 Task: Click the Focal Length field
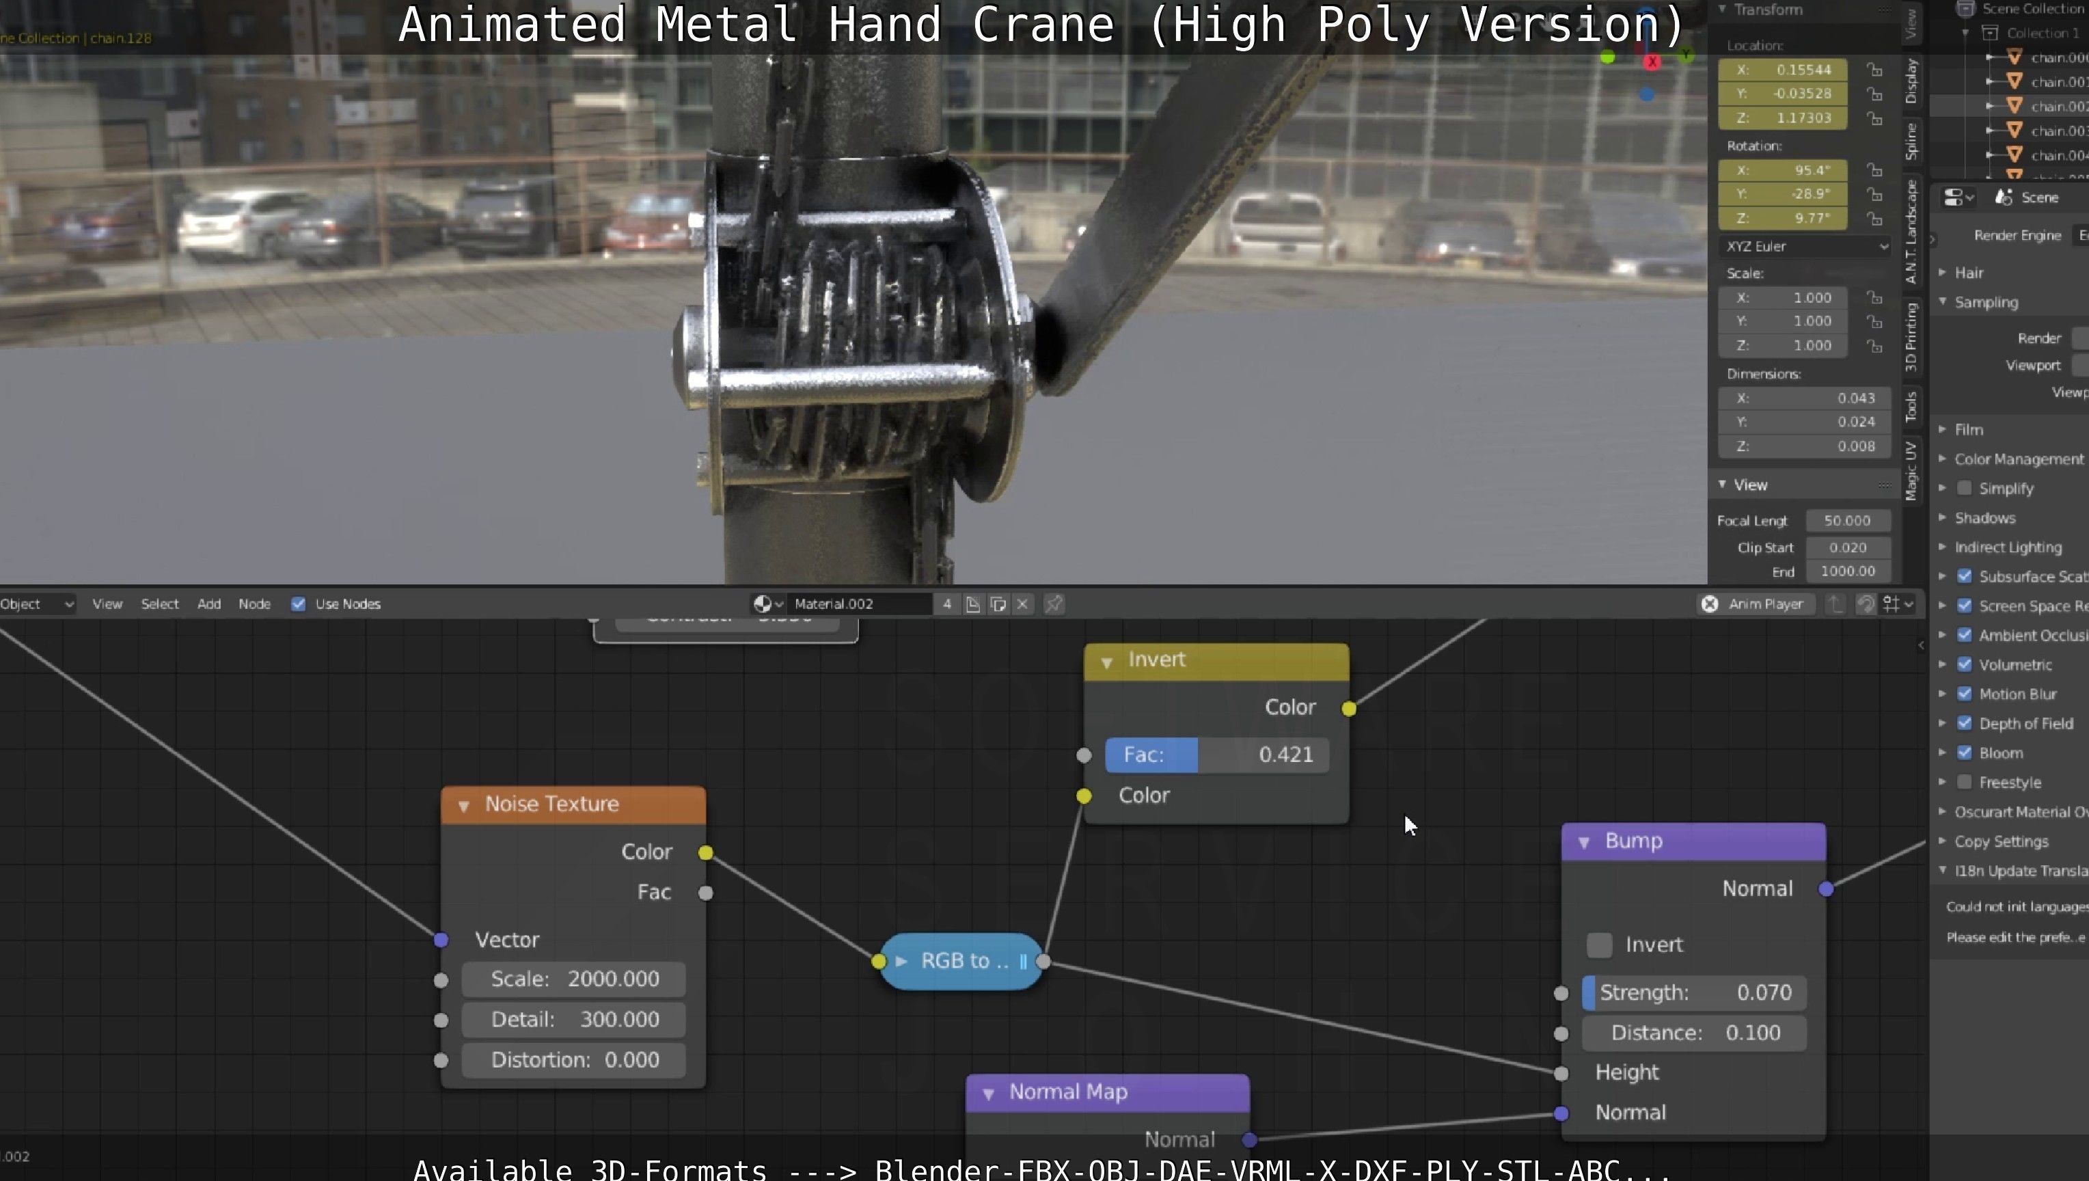pos(1848,520)
